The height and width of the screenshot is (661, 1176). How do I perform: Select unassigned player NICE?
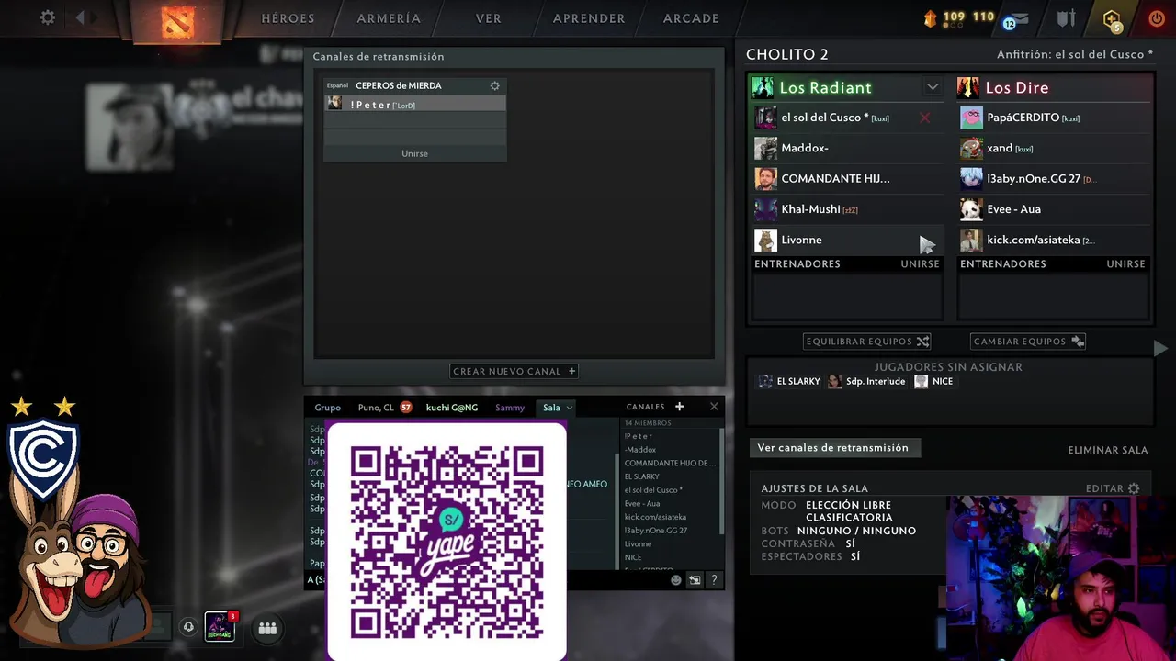coord(934,382)
